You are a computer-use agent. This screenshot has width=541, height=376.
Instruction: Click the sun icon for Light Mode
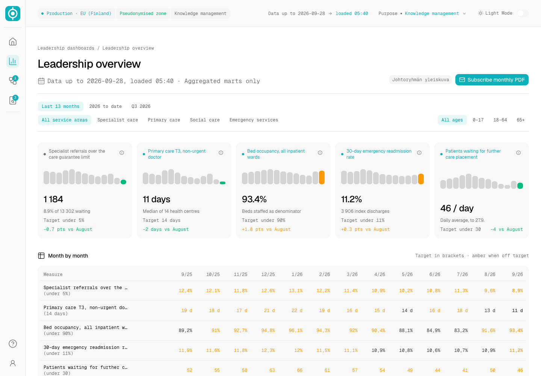480,13
